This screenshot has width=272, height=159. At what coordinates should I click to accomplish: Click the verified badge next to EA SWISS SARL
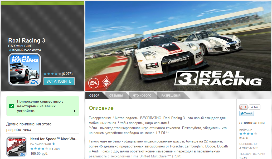tap(54, 144)
